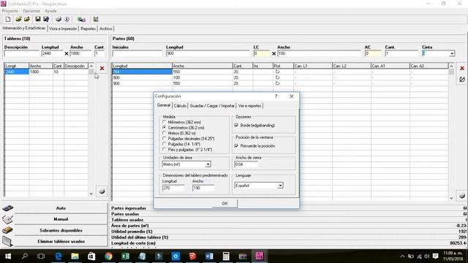This screenshot has width=468, height=263.
Task: Open File Explorer from the taskbar
Action: point(75,256)
